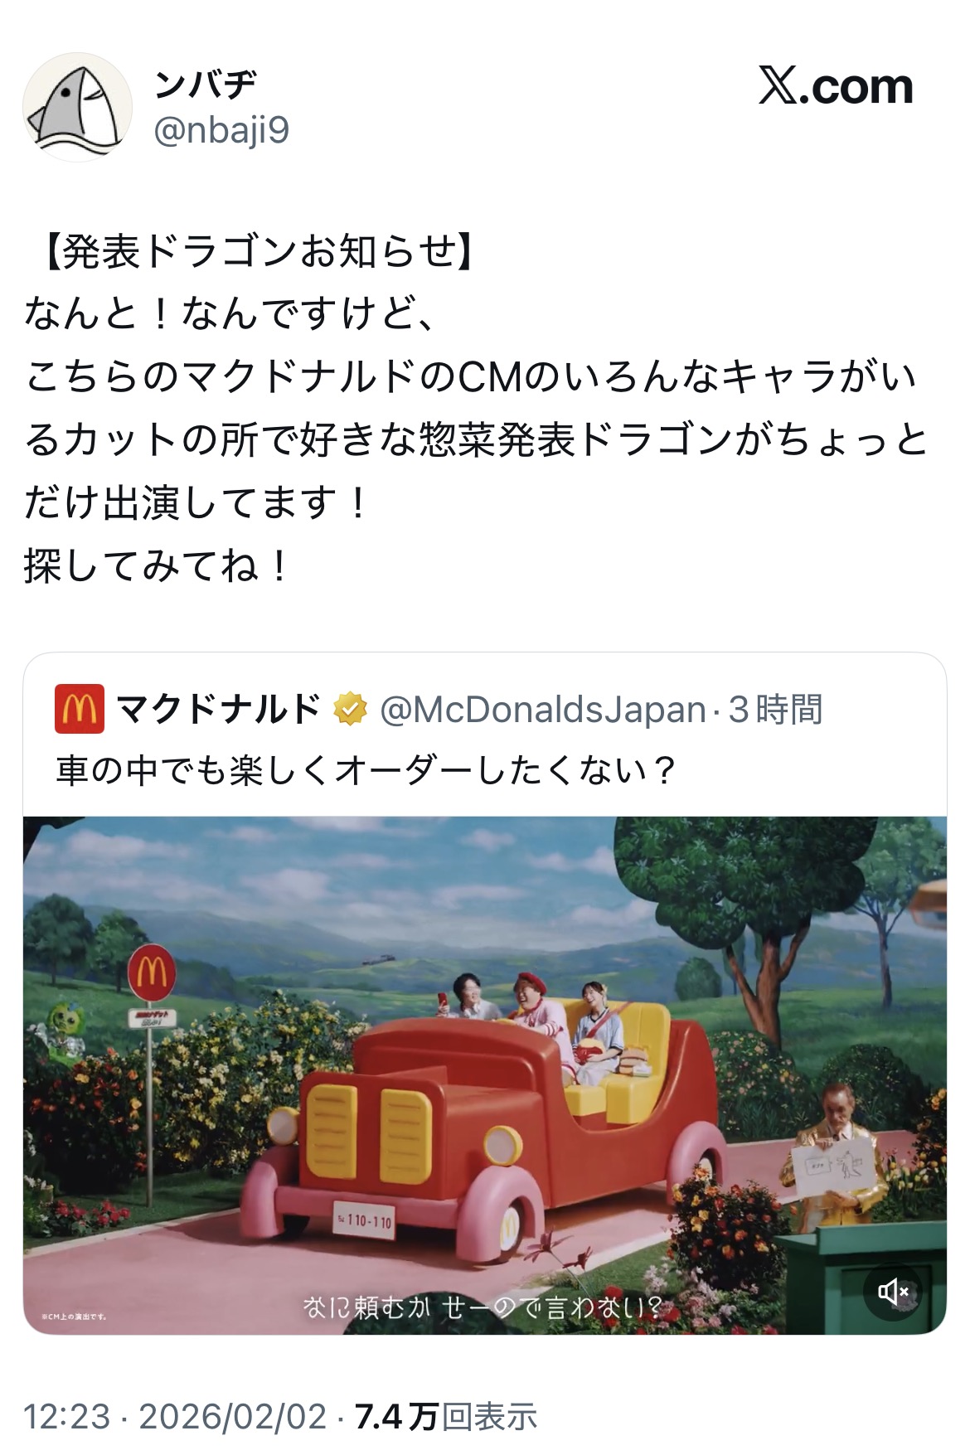Image resolution: width=970 pixels, height=1455 pixels.
Task: Unmute the video with the speaker icon
Action: coord(893,1291)
